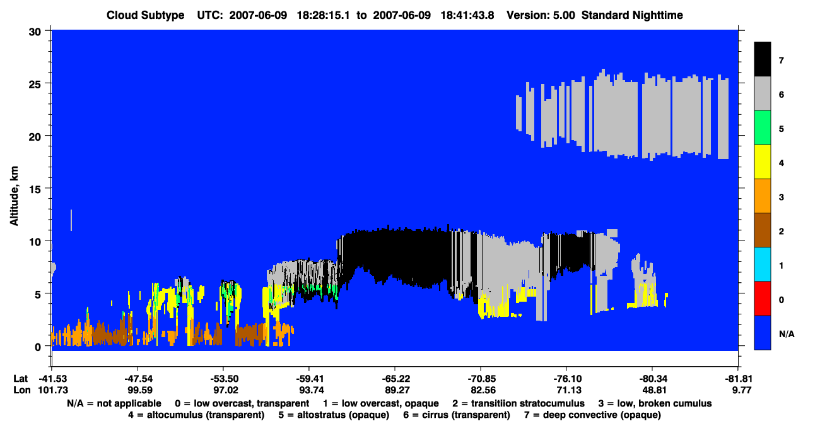Image resolution: width=820 pixels, height=421 pixels.
Task: Select the orange colorbar segment labeled 3
Action: coord(763,196)
